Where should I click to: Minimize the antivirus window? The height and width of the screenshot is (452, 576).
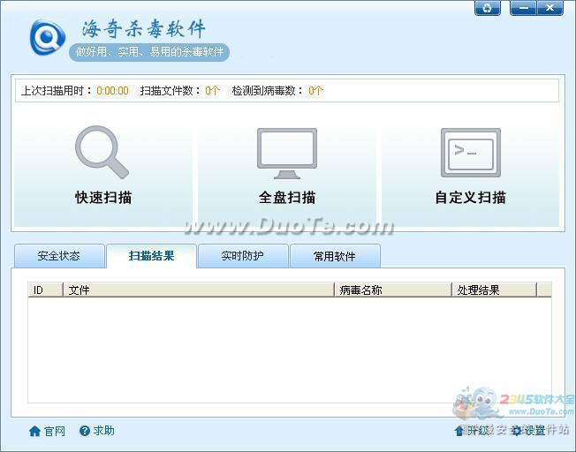click(523, 9)
